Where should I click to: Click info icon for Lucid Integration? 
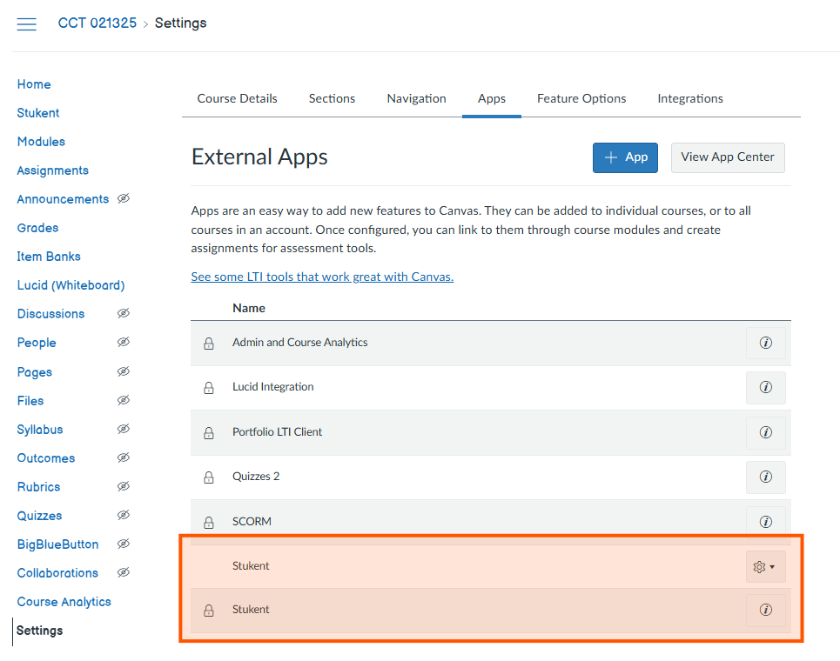point(765,387)
